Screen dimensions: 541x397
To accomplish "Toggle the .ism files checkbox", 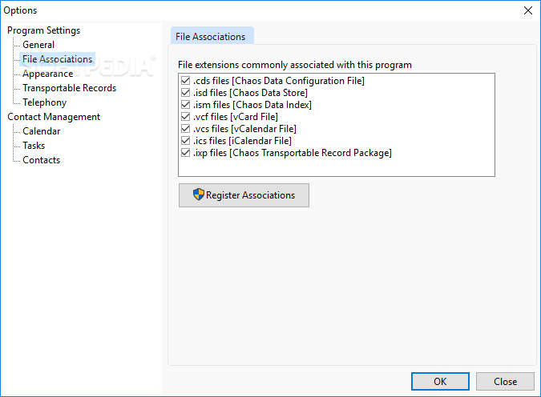I will tap(186, 105).
